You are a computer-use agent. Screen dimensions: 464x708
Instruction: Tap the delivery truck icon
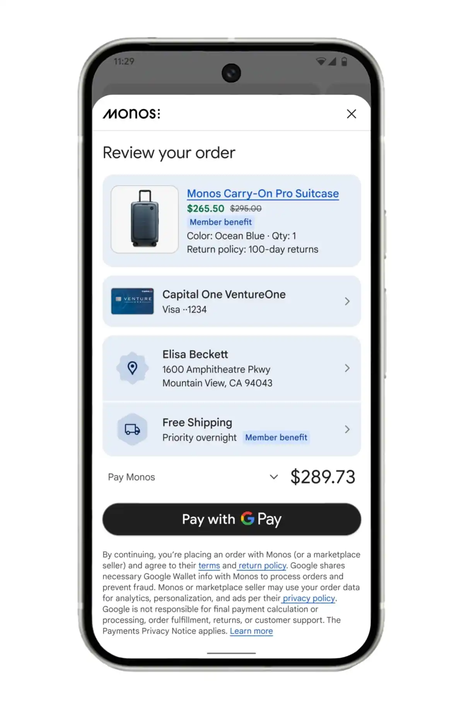pyautogui.click(x=133, y=429)
